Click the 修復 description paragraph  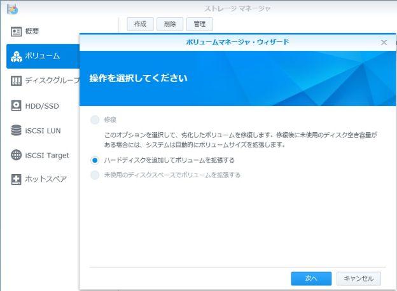pos(240,140)
